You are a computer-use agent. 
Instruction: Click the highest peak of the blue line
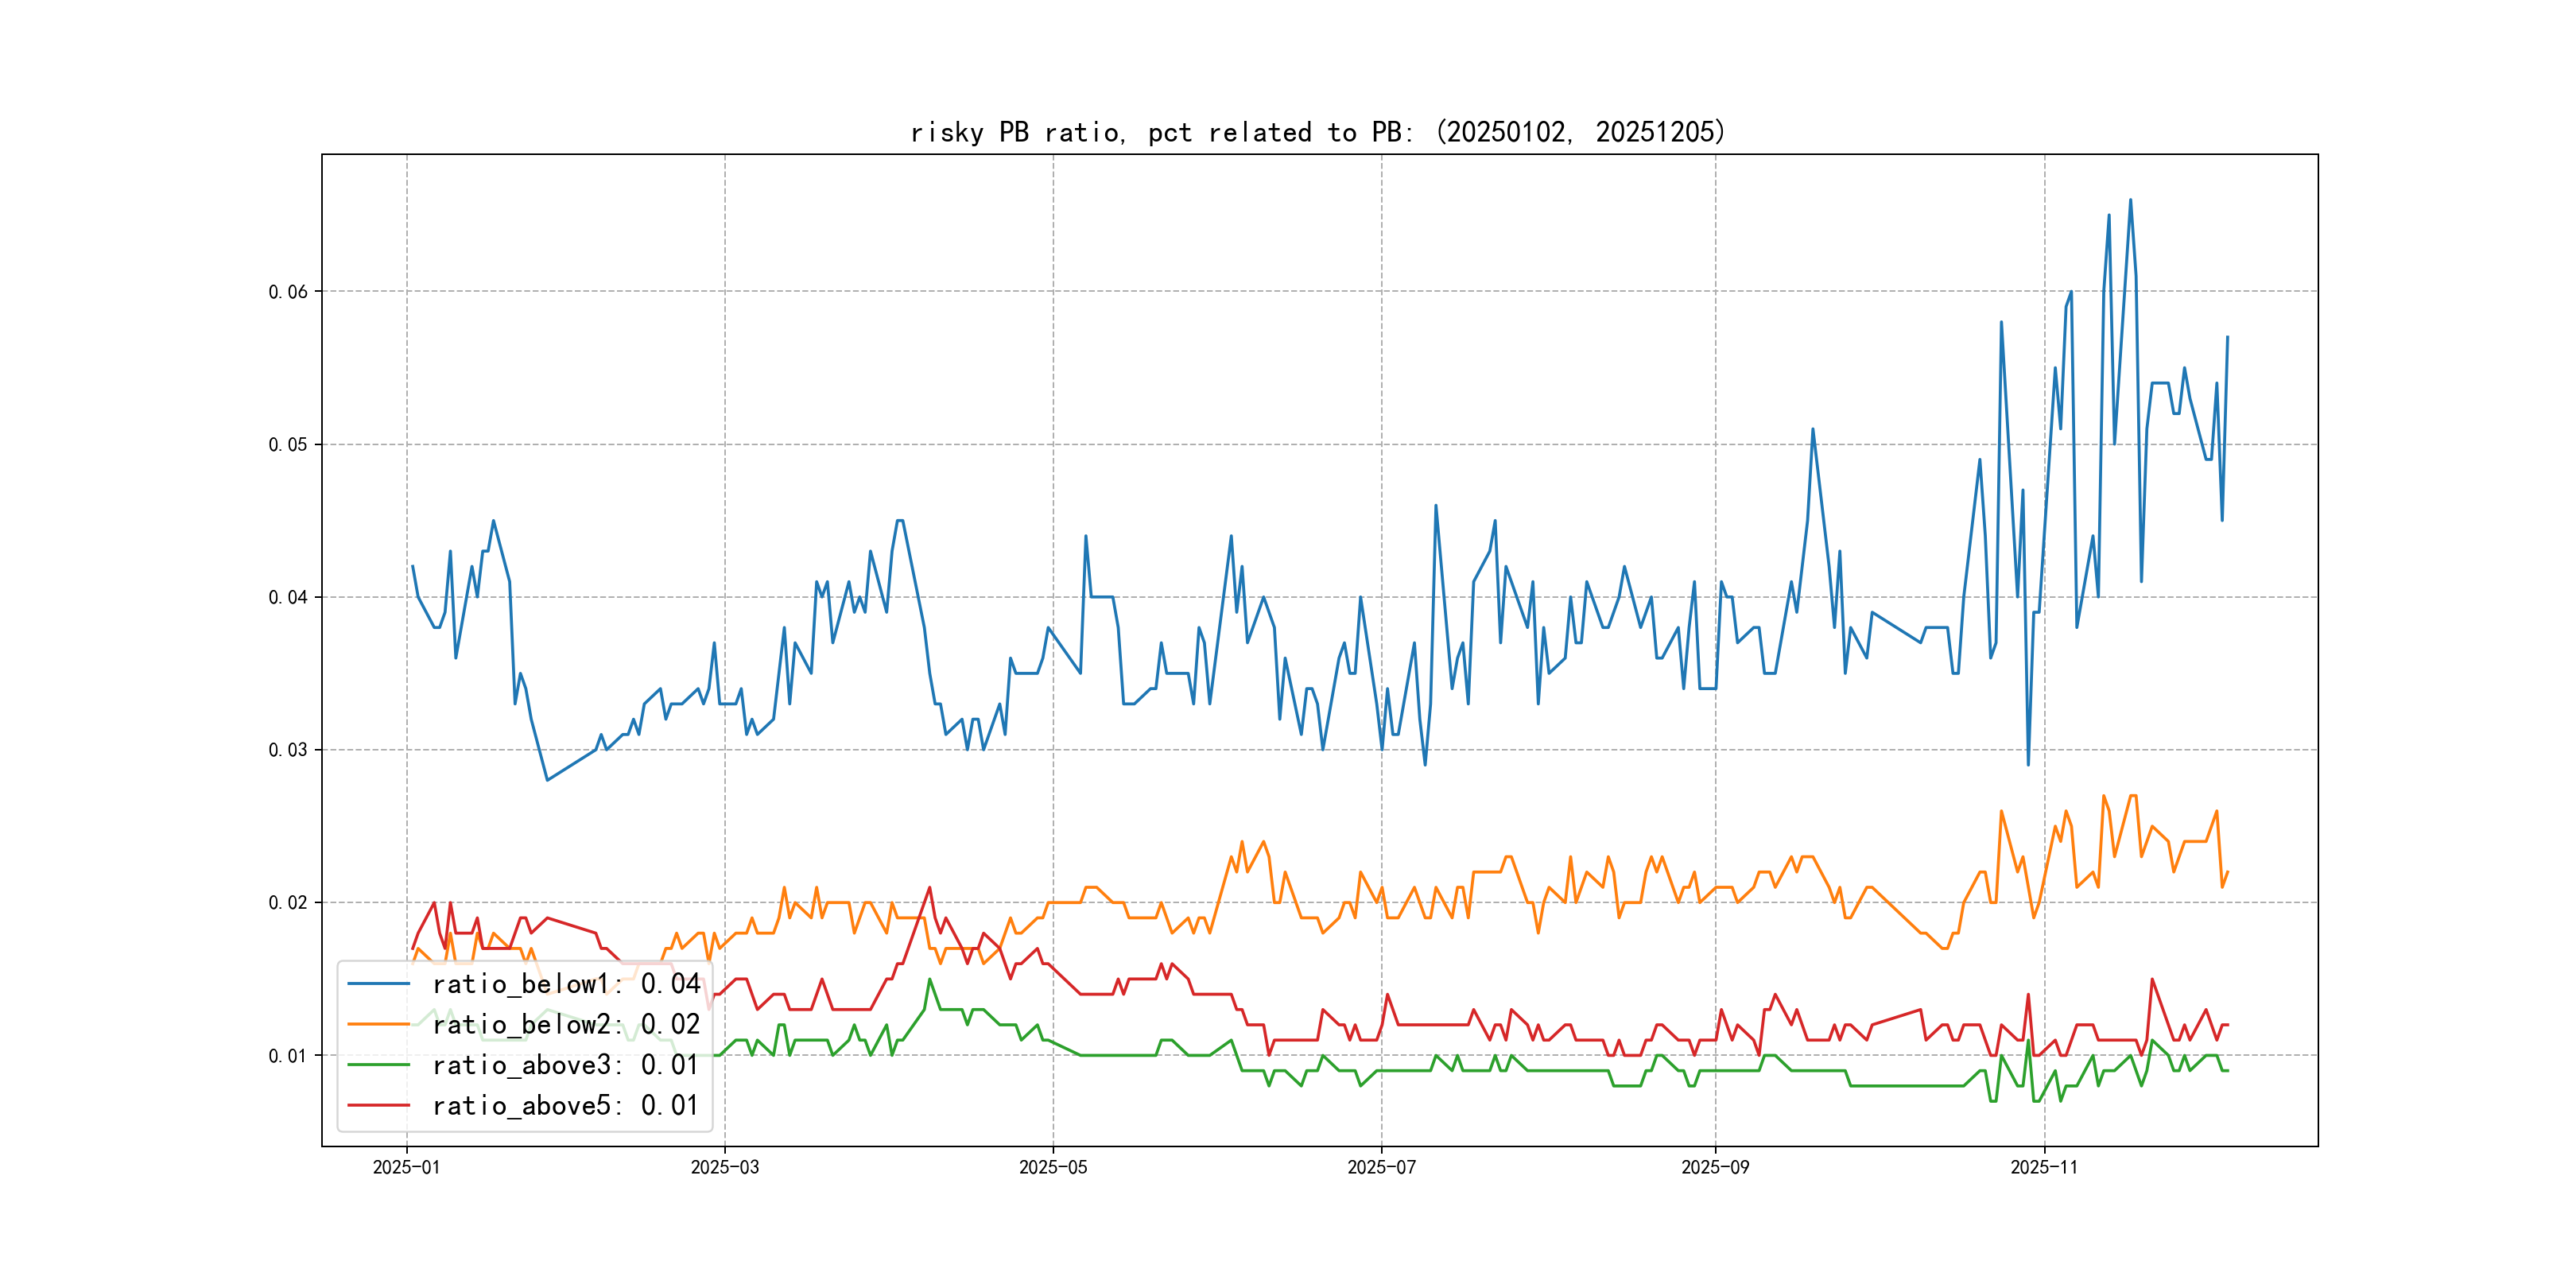2130,200
